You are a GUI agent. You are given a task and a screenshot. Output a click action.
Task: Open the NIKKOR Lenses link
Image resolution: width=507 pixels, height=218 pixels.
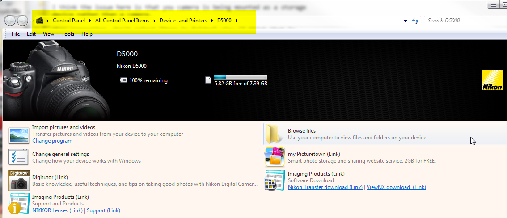click(x=57, y=210)
